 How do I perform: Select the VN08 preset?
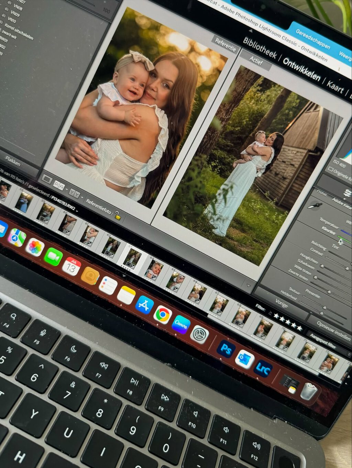coord(18,7)
